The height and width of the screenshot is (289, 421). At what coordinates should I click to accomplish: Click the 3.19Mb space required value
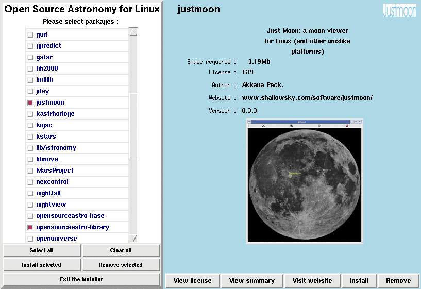pos(259,62)
